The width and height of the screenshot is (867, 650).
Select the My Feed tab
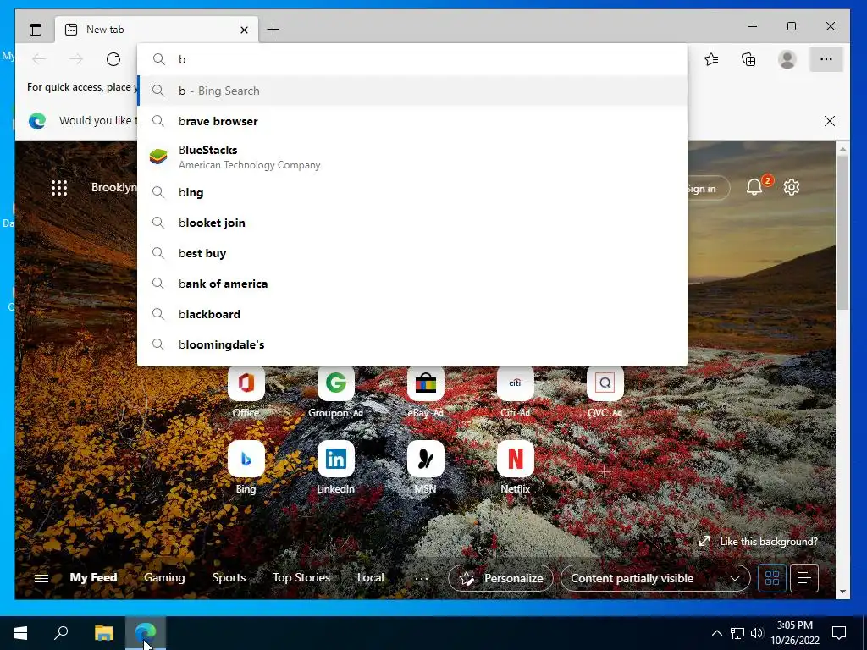tap(93, 577)
